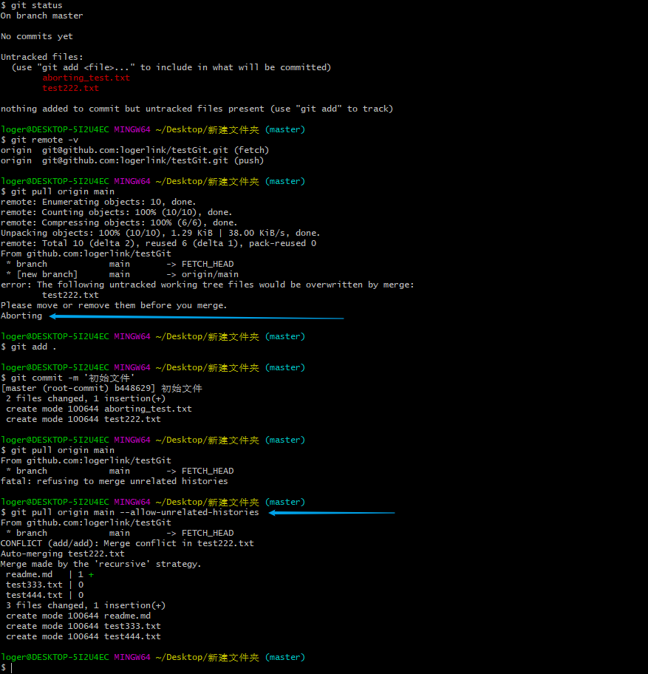
Task: Click 'remote: Enumerating objects: 10, done.'
Action: (98, 202)
